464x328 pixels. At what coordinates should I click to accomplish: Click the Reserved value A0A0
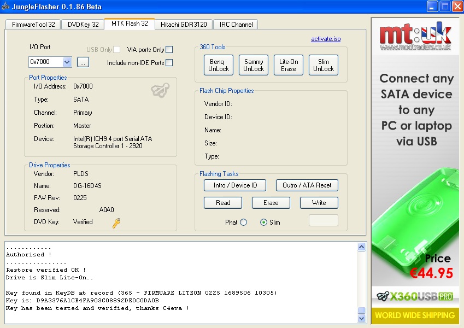click(107, 210)
